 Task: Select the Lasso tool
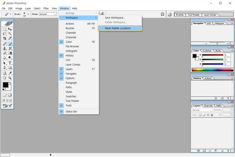click(4, 34)
